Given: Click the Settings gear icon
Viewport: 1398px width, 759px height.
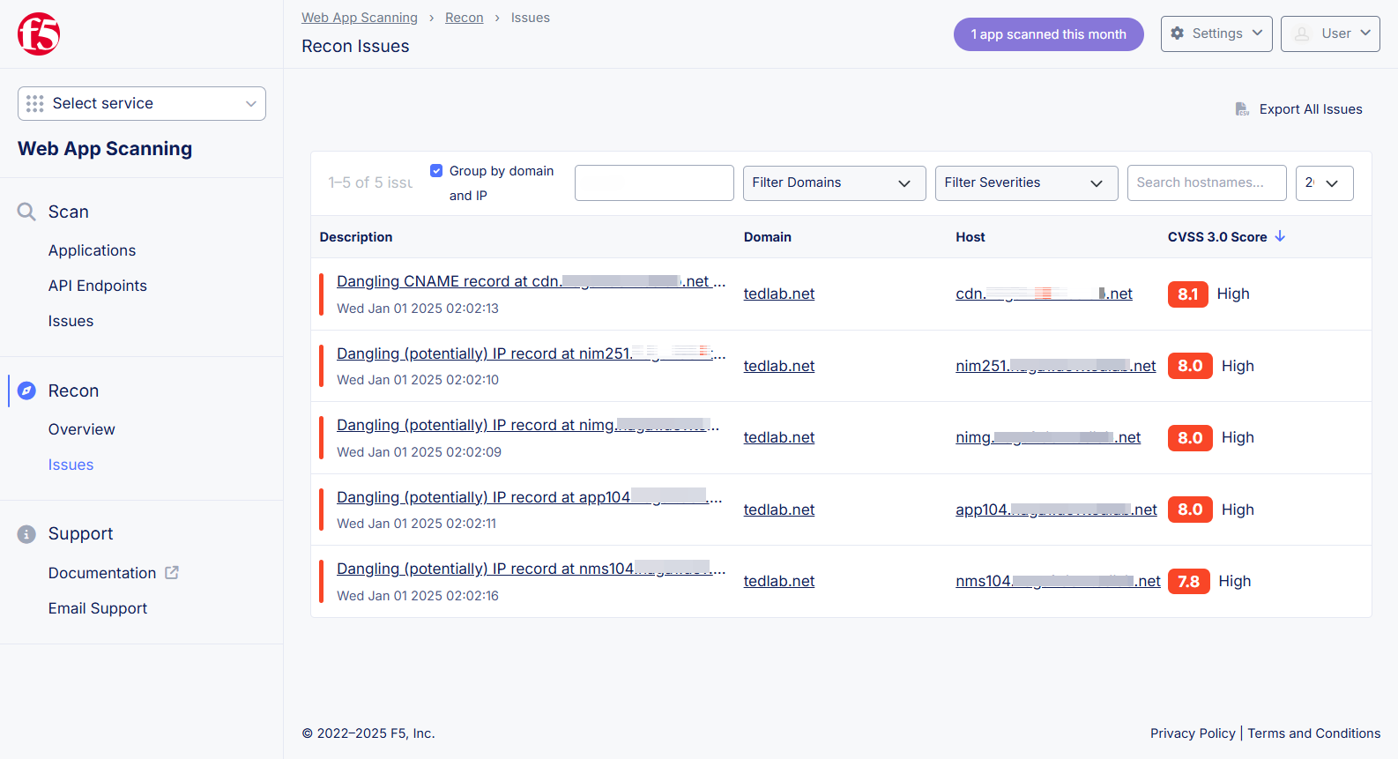Looking at the screenshot, I should point(1178,33).
